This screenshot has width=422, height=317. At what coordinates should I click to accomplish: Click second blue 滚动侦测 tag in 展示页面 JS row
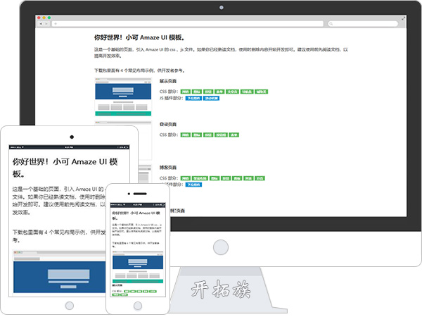pos(211,98)
